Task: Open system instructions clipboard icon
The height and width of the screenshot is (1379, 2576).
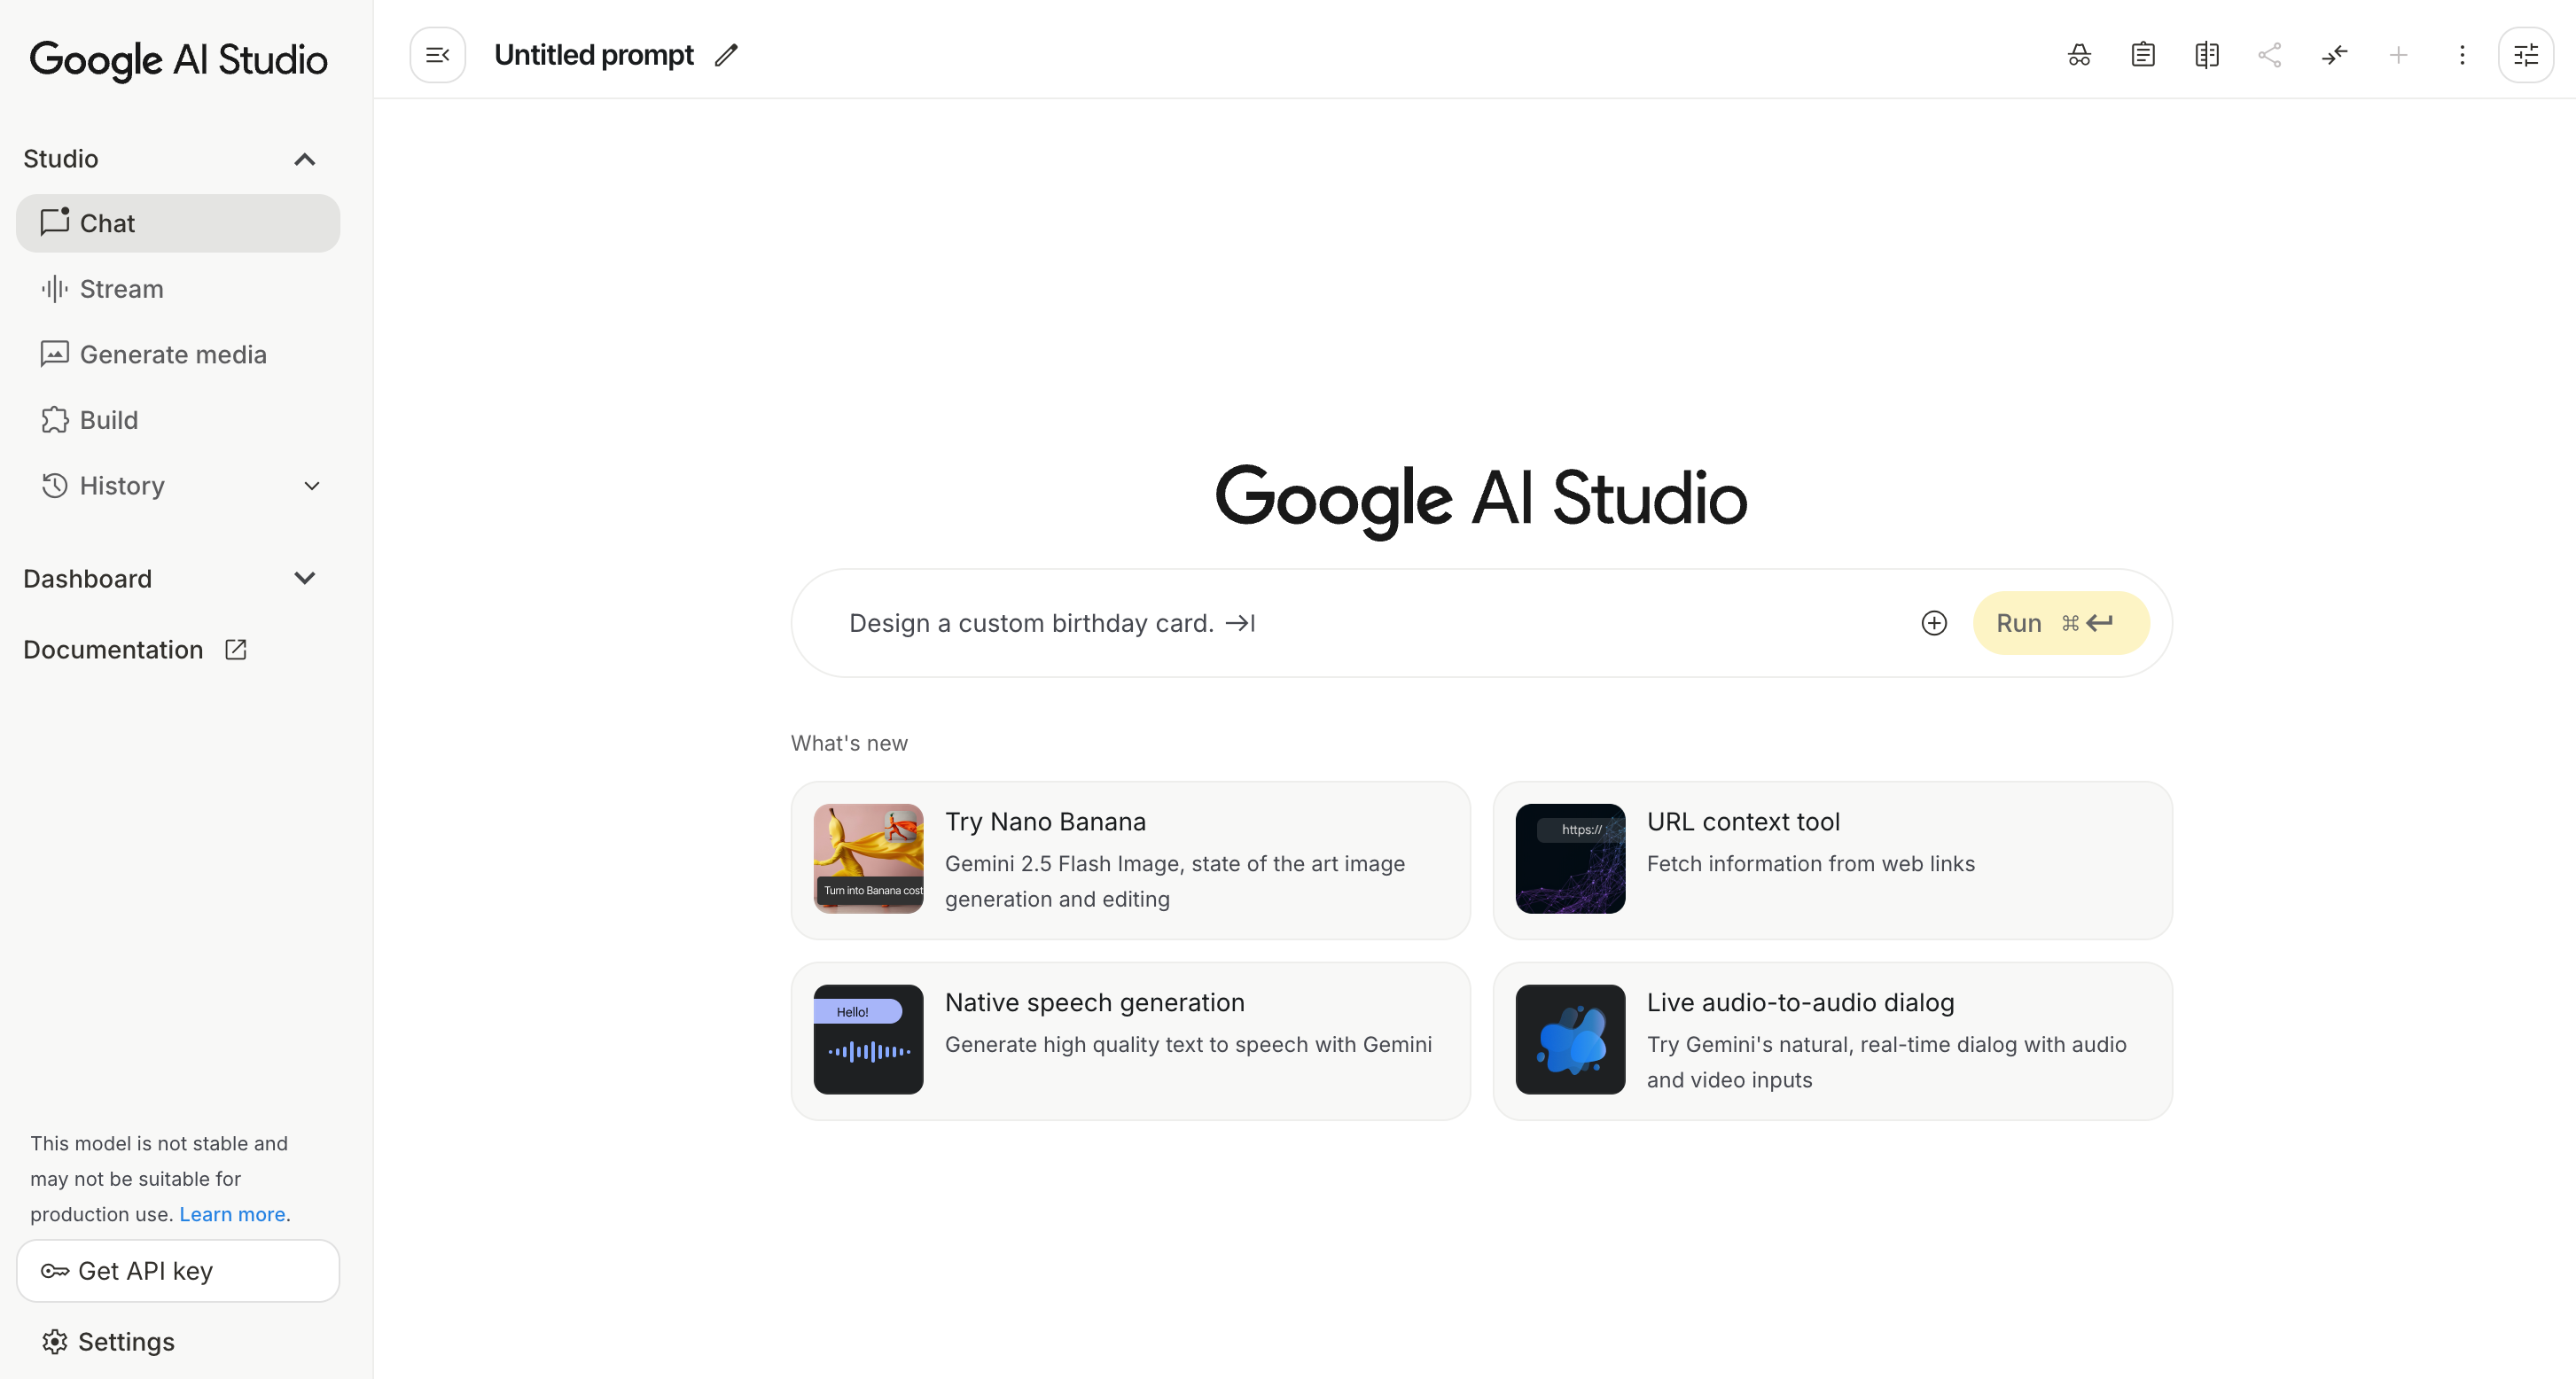Action: pos(2142,55)
